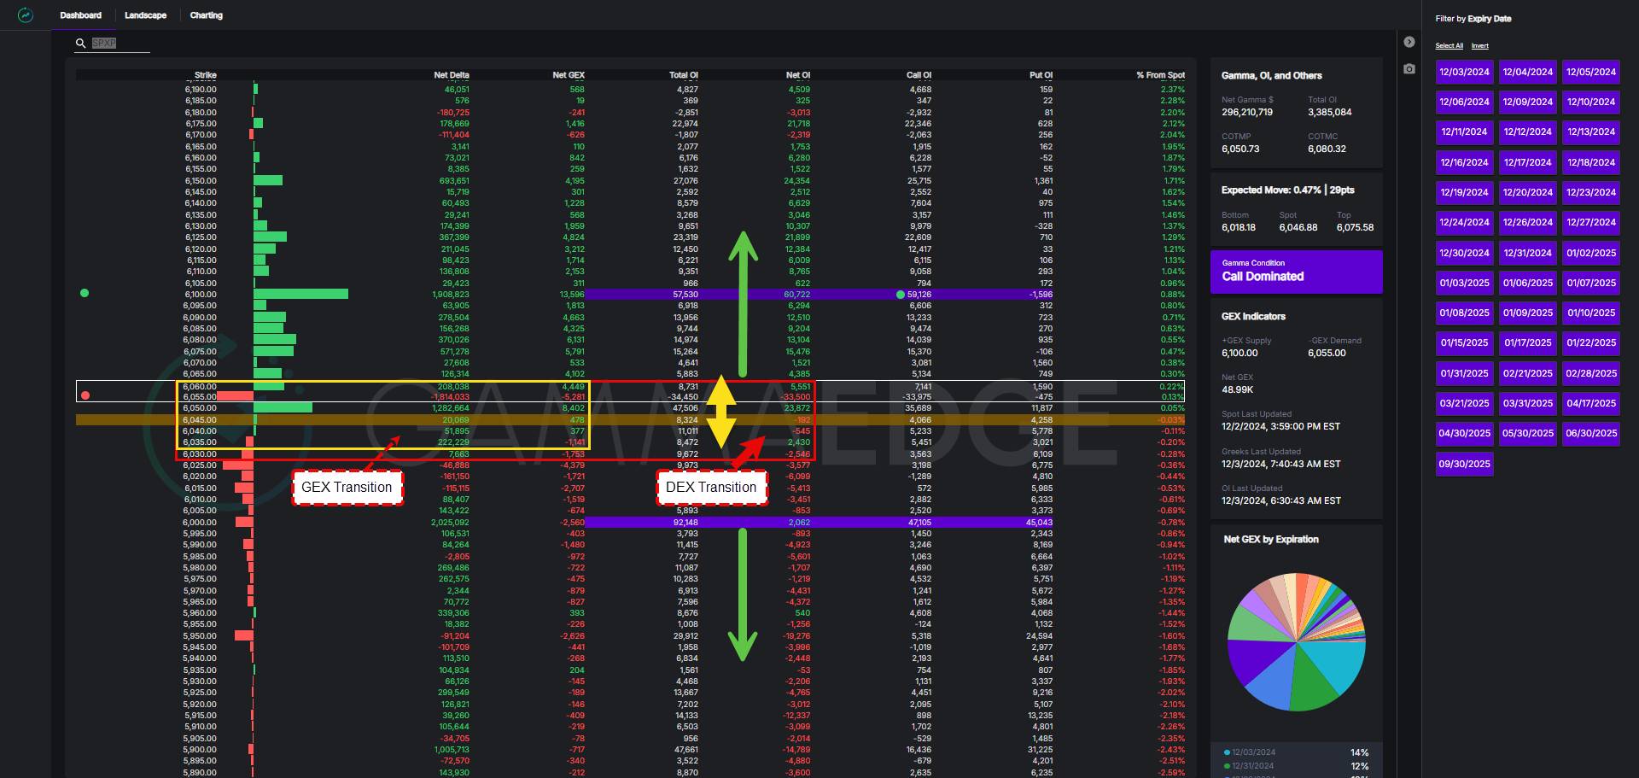Click the Strike column header

pyautogui.click(x=205, y=75)
